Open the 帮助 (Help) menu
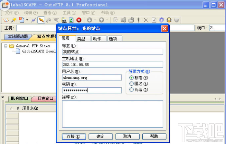 click(108, 13)
